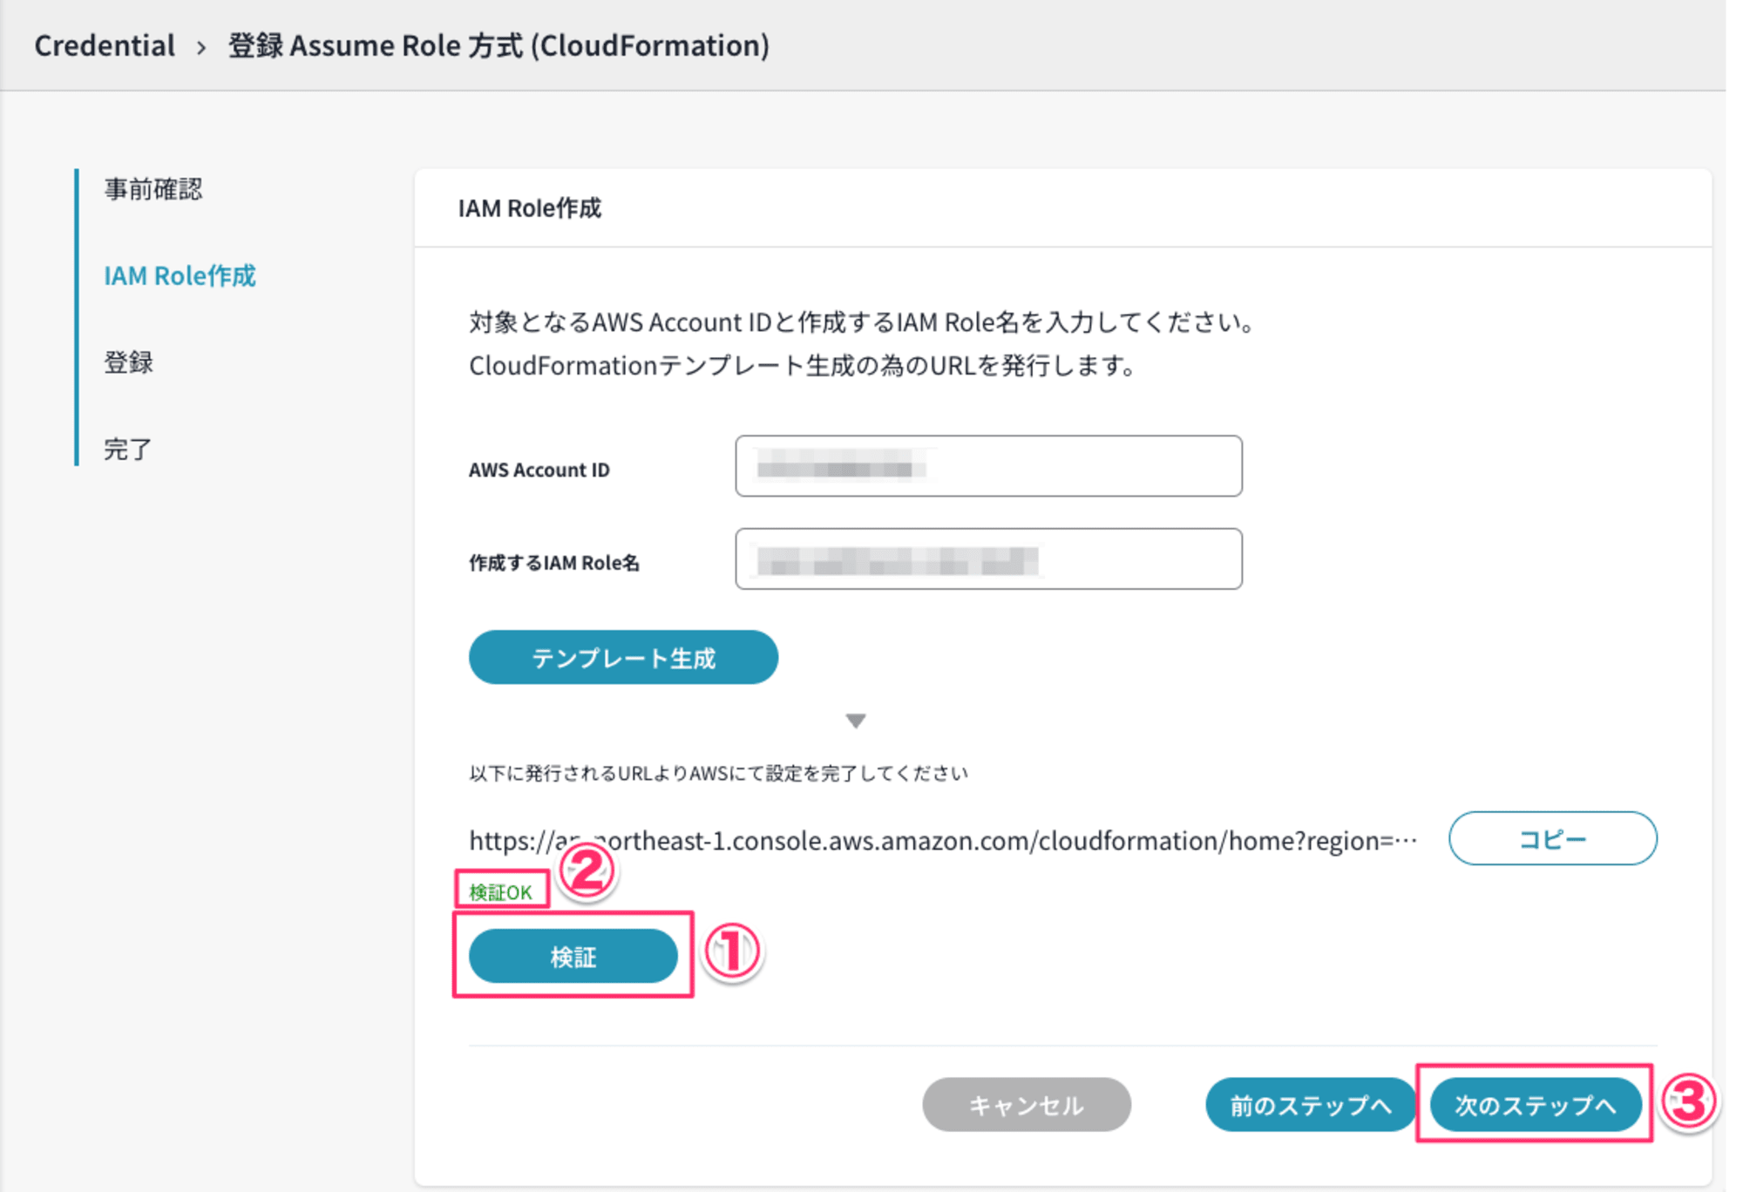Image resolution: width=1743 pixels, height=1192 pixels.
Task: Click the gray downward triangle below テンプレート生成
Action: pos(856,721)
